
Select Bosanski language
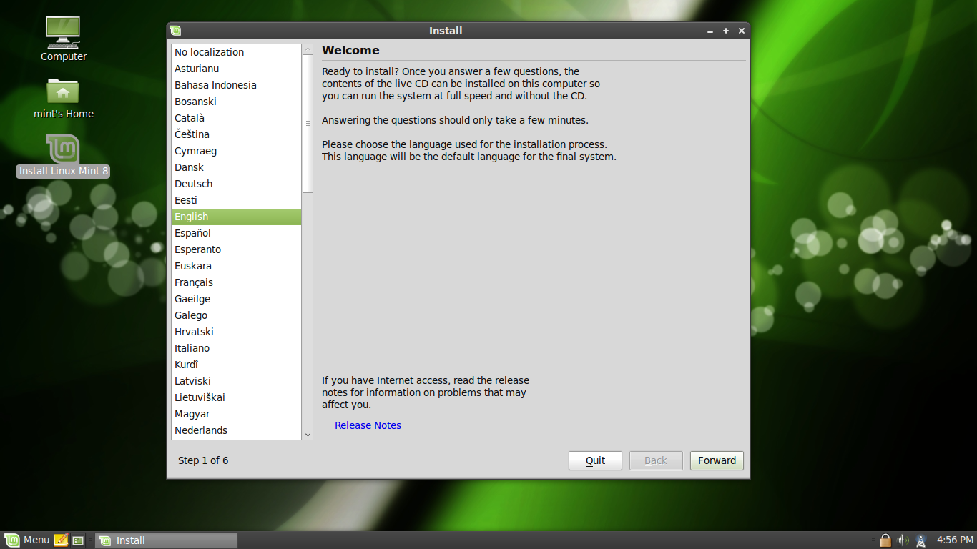236,102
